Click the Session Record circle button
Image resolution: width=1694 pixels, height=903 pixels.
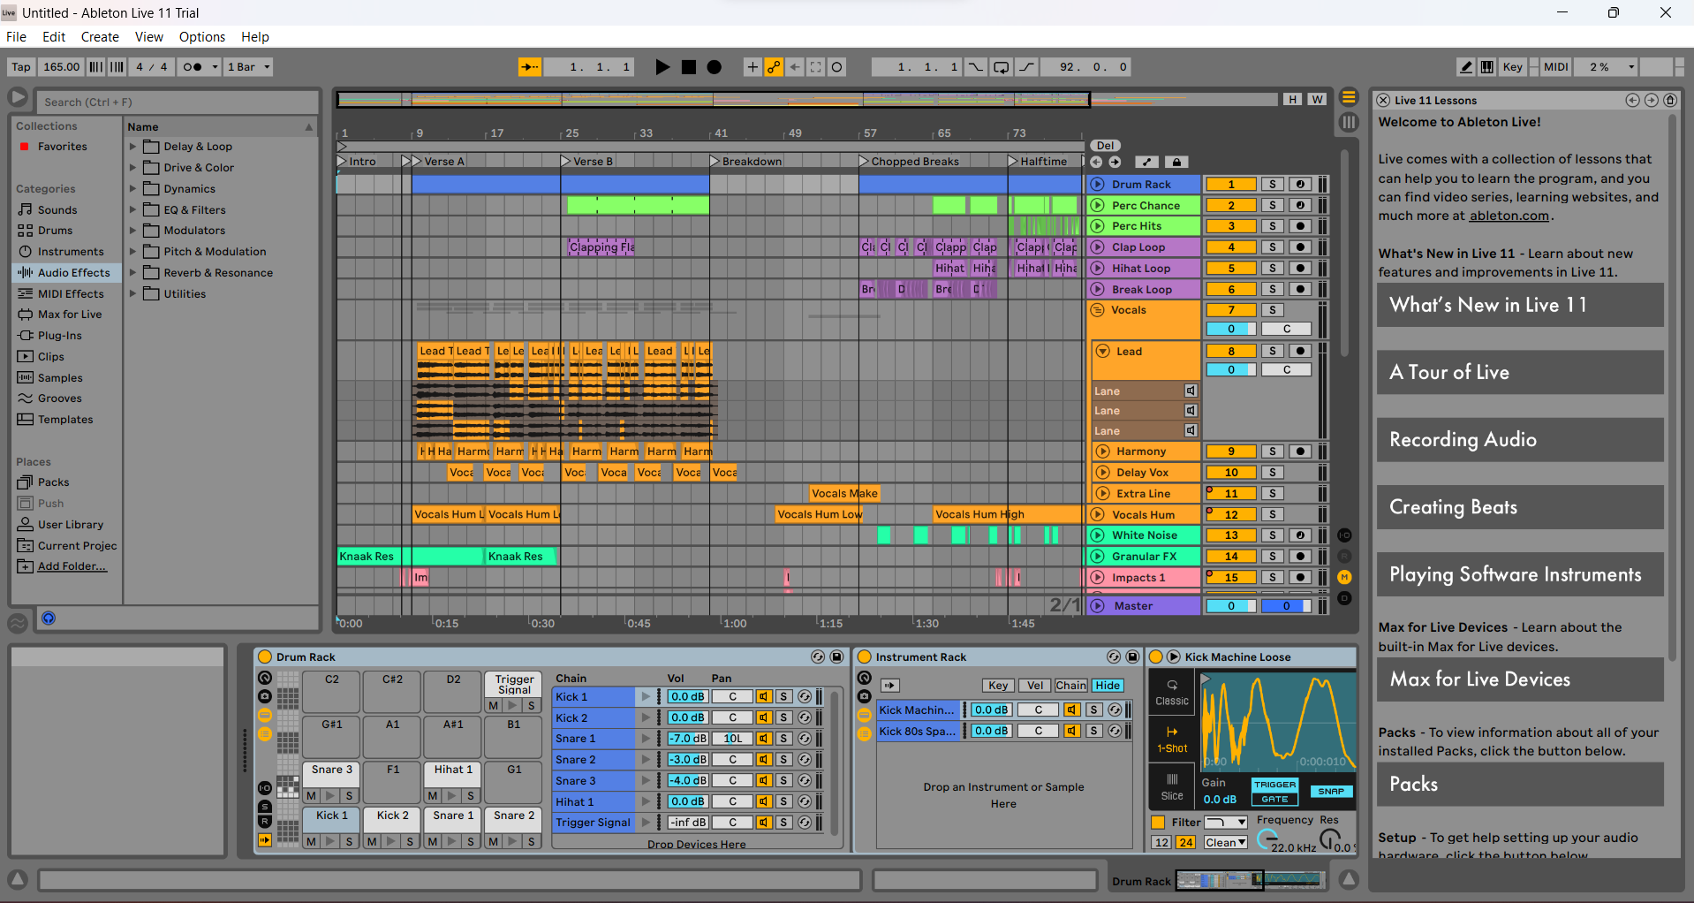pyautogui.click(x=837, y=67)
